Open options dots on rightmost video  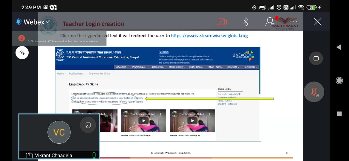click(209, 114)
